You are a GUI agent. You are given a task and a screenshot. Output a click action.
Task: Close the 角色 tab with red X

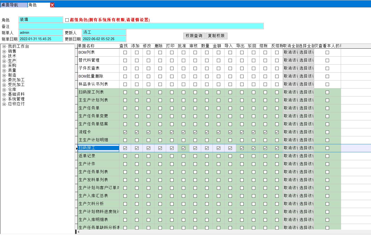click(52, 5)
